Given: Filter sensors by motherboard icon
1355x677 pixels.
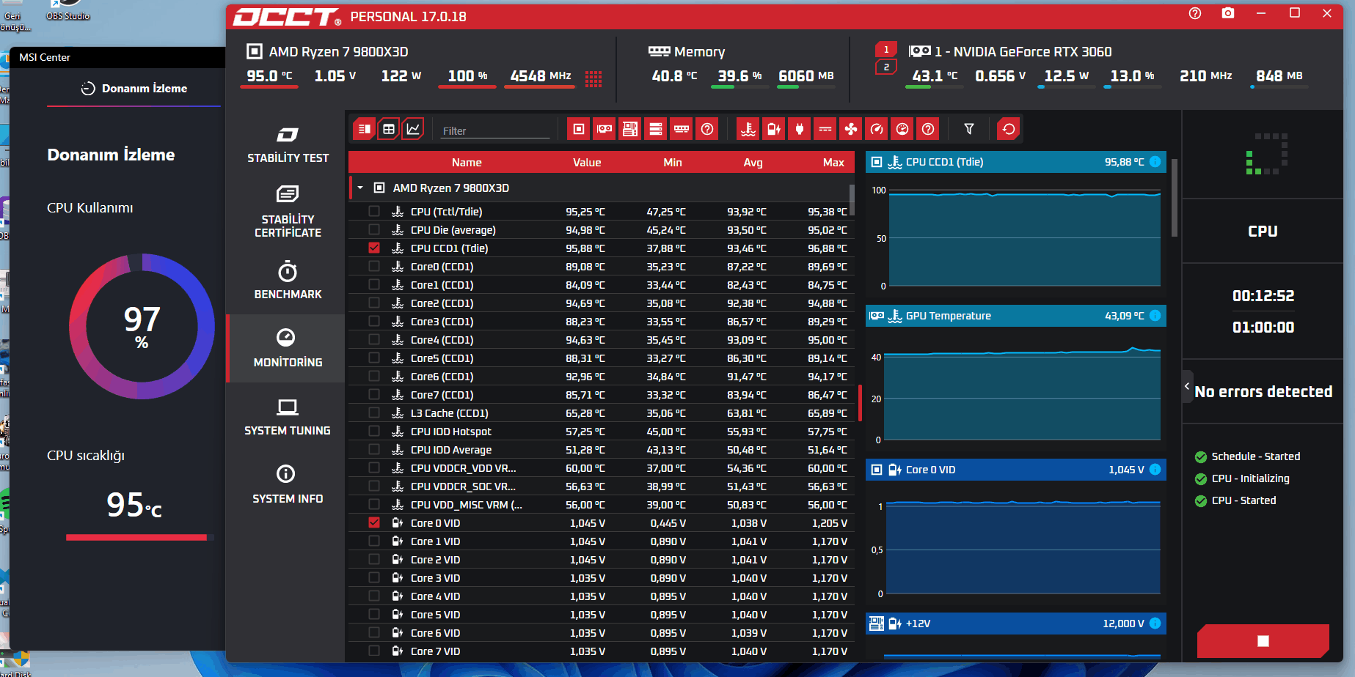Looking at the screenshot, I should click(630, 130).
